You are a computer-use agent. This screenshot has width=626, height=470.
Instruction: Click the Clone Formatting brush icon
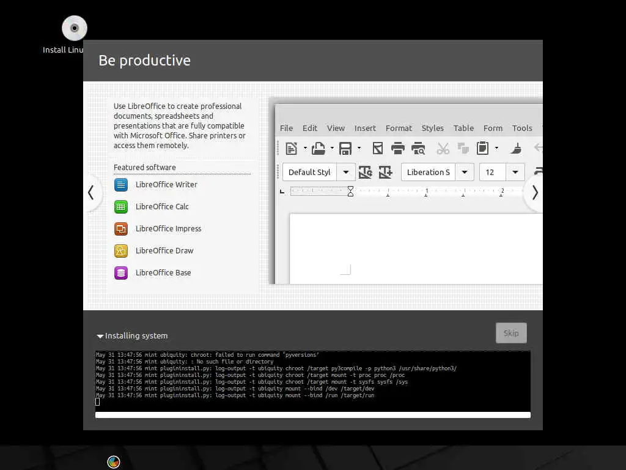[516, 148]
